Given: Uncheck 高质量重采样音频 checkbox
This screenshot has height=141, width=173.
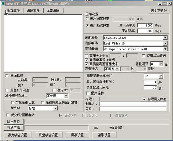Looking at the screenshot, I should (86, 60).
